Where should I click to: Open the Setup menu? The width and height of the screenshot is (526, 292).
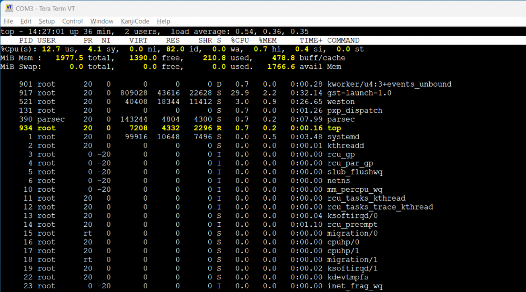(x=46, y=21)
